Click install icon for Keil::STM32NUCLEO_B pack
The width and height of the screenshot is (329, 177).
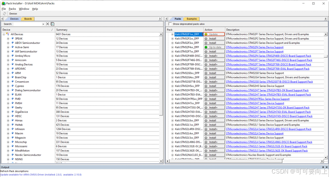pos(206,155)
